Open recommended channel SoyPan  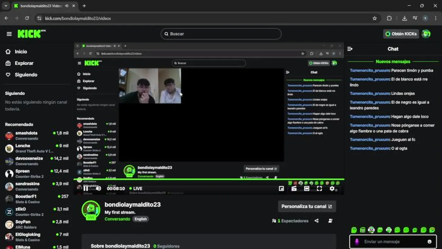click(x=37, y=224)
